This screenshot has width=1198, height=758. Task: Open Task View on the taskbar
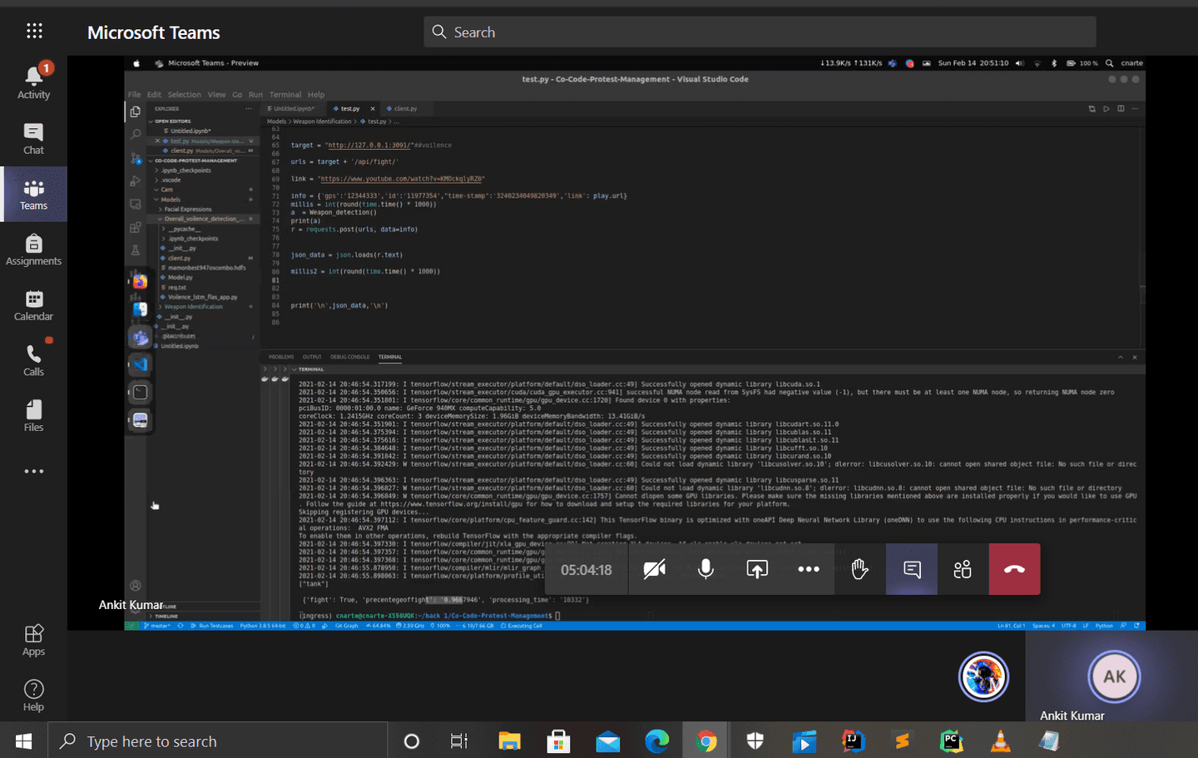click(x=459, y=741)
